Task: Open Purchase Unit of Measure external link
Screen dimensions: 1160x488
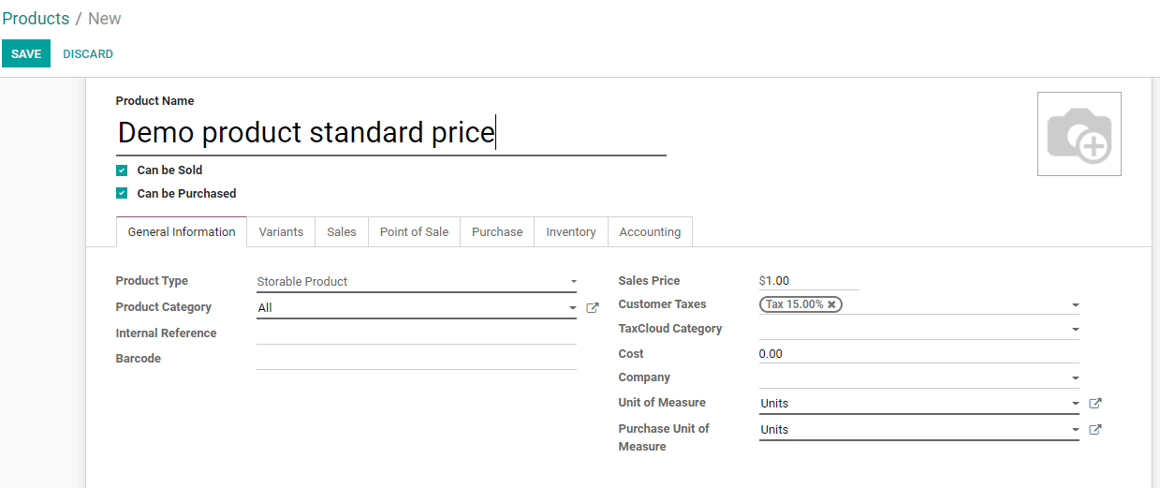Action: coord(1095,430)
